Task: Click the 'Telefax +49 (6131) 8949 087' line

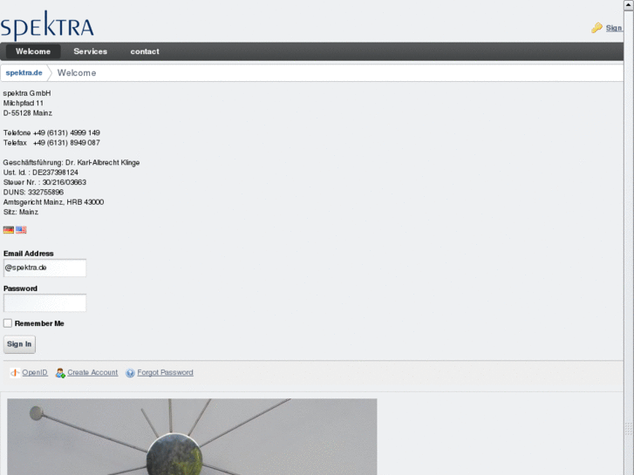Action: click(x=51, y=143)
